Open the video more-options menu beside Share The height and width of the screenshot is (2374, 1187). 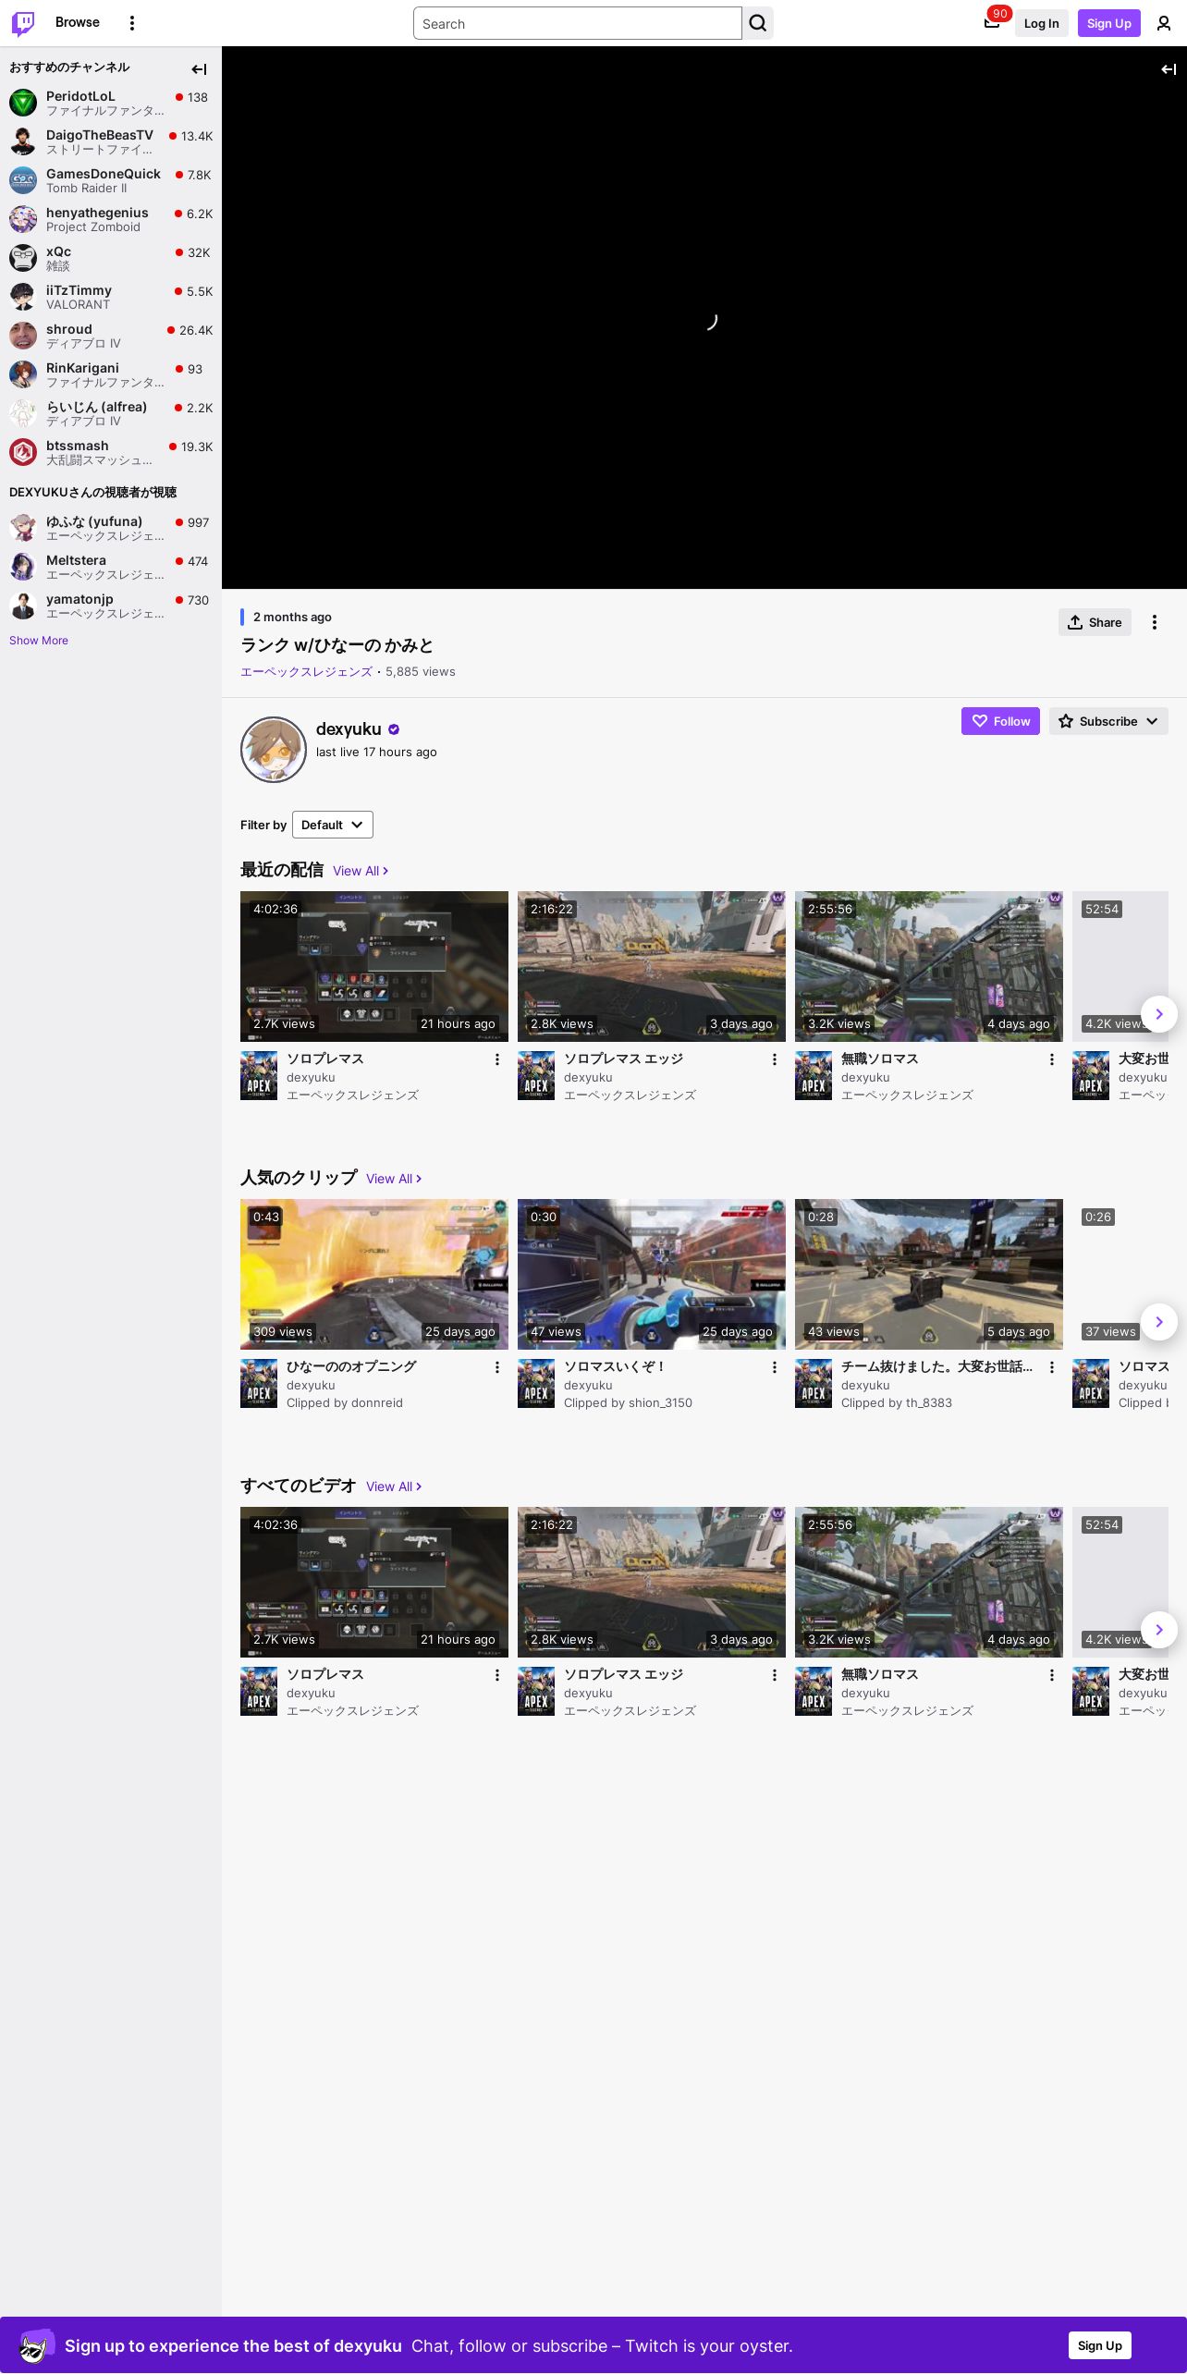[1155, 622]
